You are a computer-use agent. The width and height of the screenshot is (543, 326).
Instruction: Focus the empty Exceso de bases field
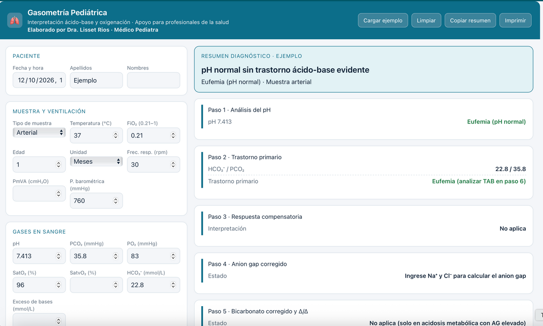click(39, 320)
